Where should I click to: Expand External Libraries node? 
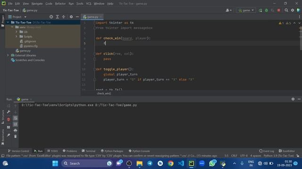8,55
